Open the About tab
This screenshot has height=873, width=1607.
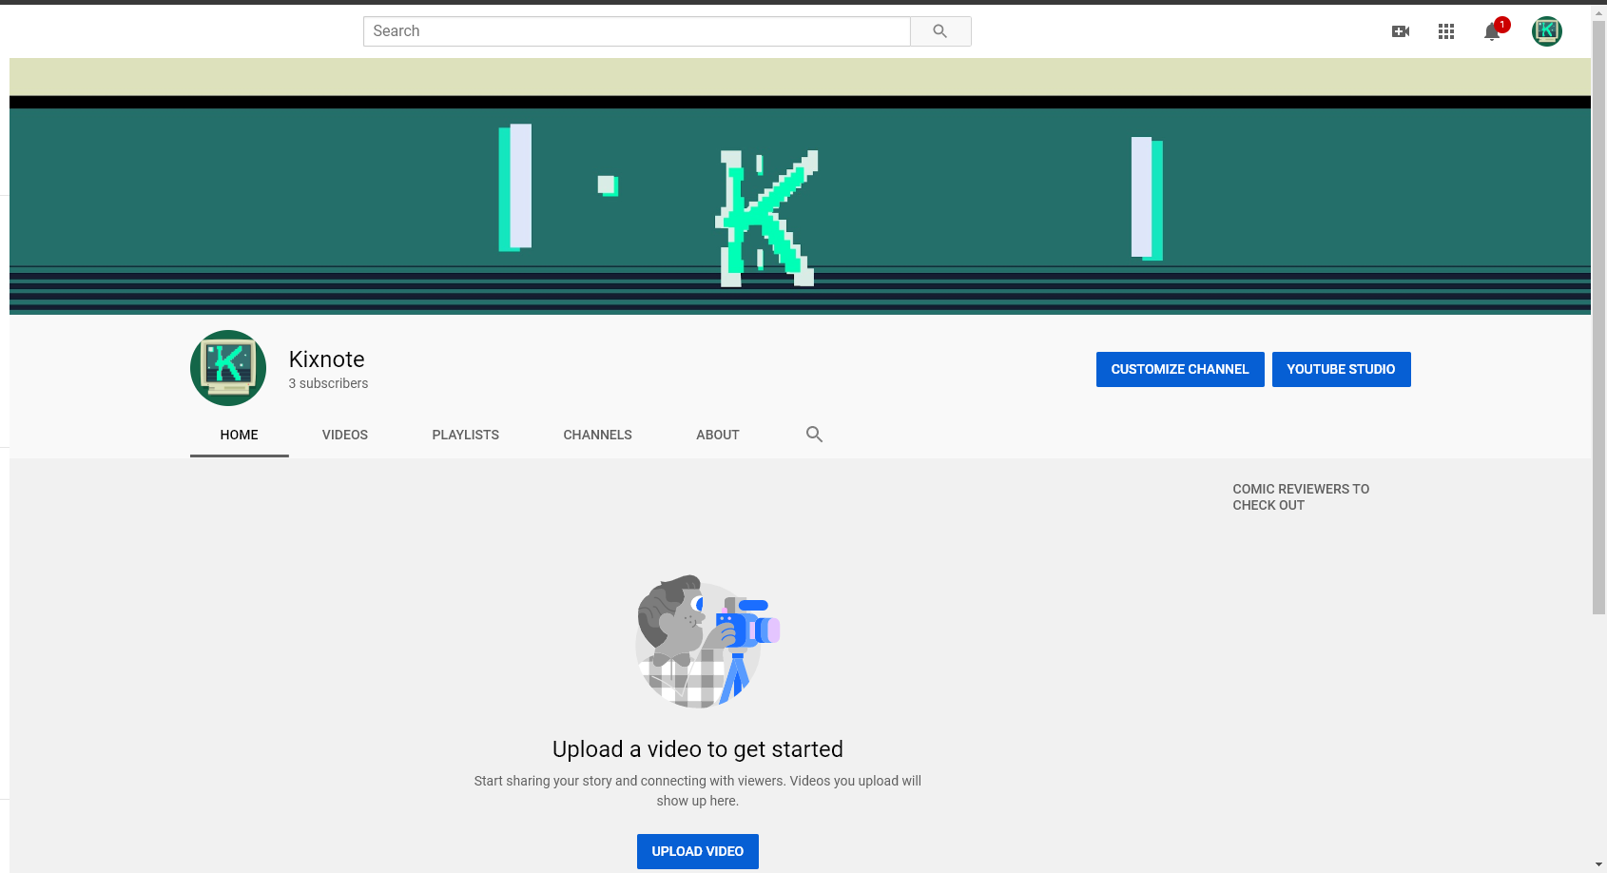pos(718,435)
